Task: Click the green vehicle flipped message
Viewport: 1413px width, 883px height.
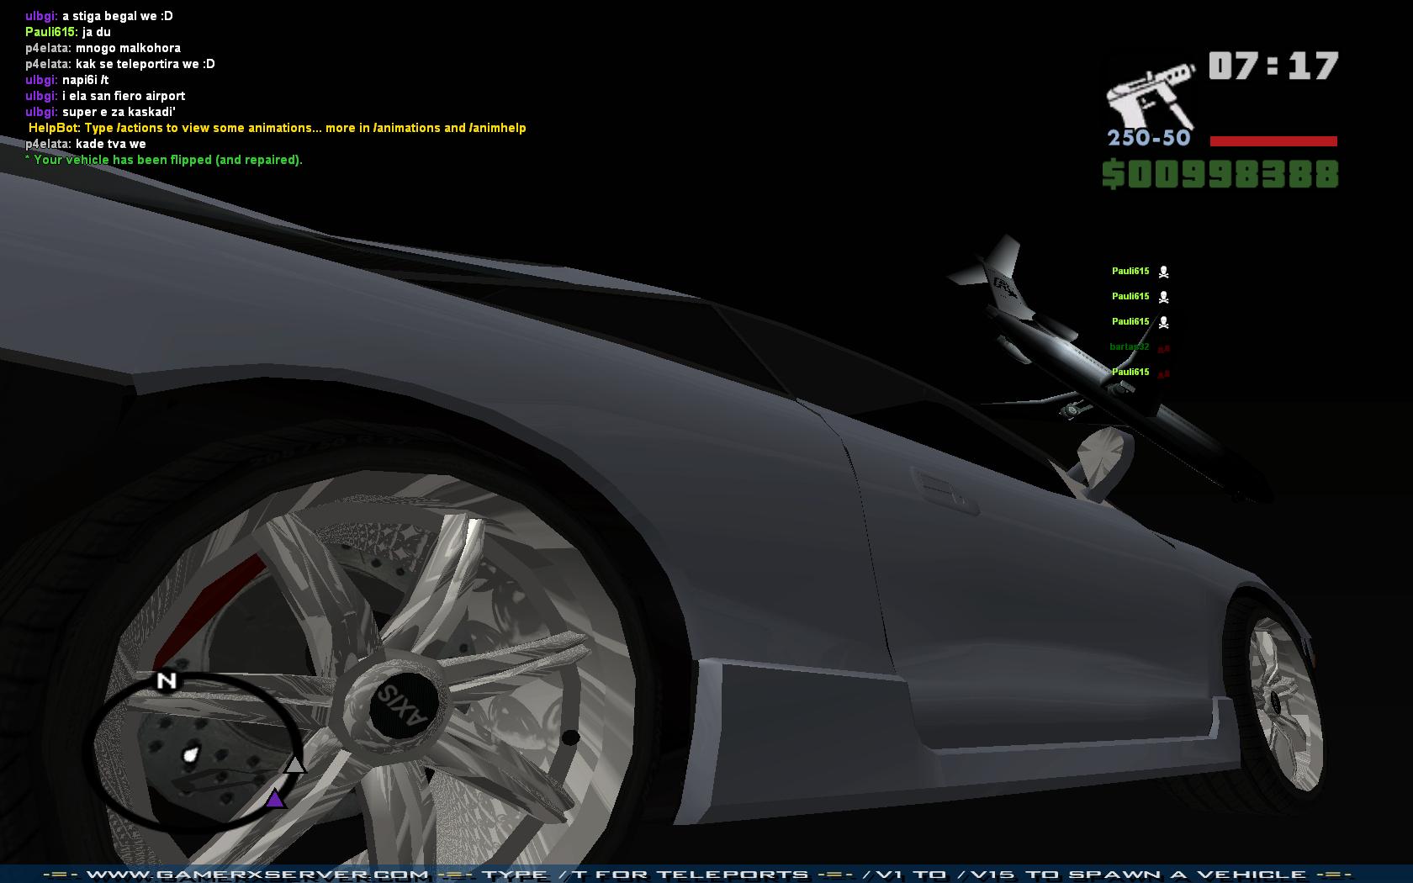Action: click(164, 160)
